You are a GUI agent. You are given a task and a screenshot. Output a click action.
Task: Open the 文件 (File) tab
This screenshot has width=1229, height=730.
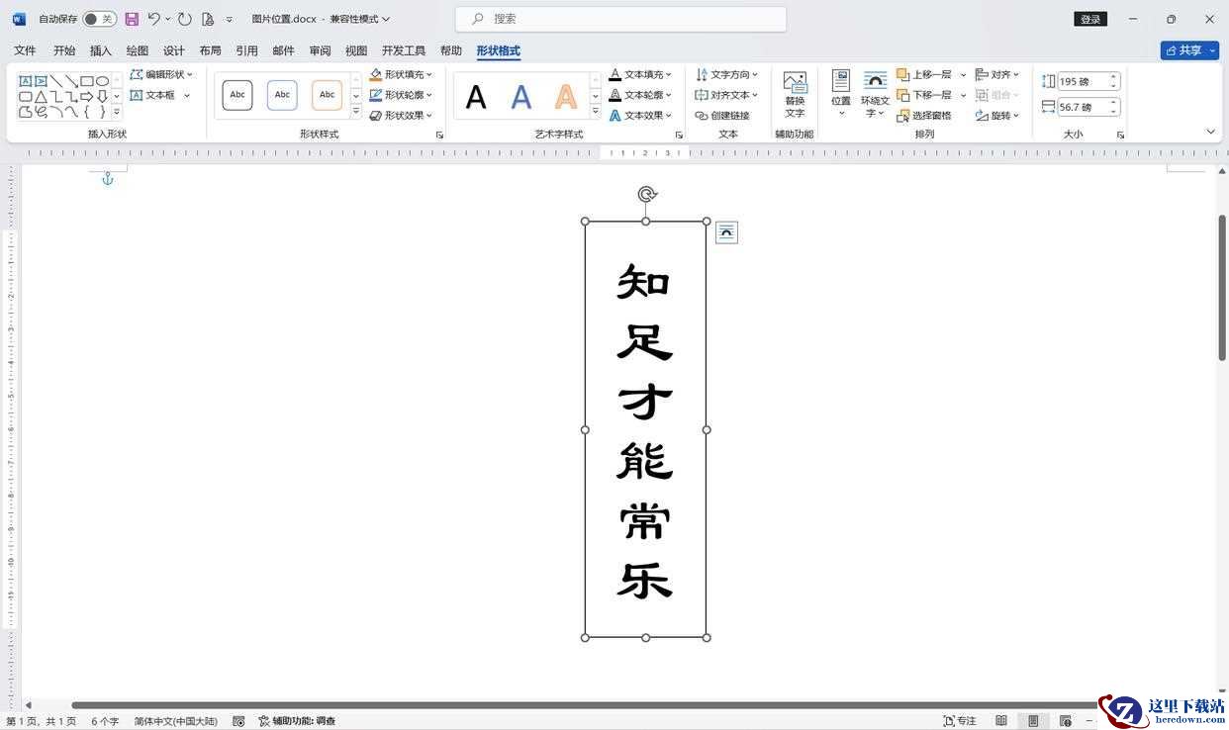tap(25, 50)
